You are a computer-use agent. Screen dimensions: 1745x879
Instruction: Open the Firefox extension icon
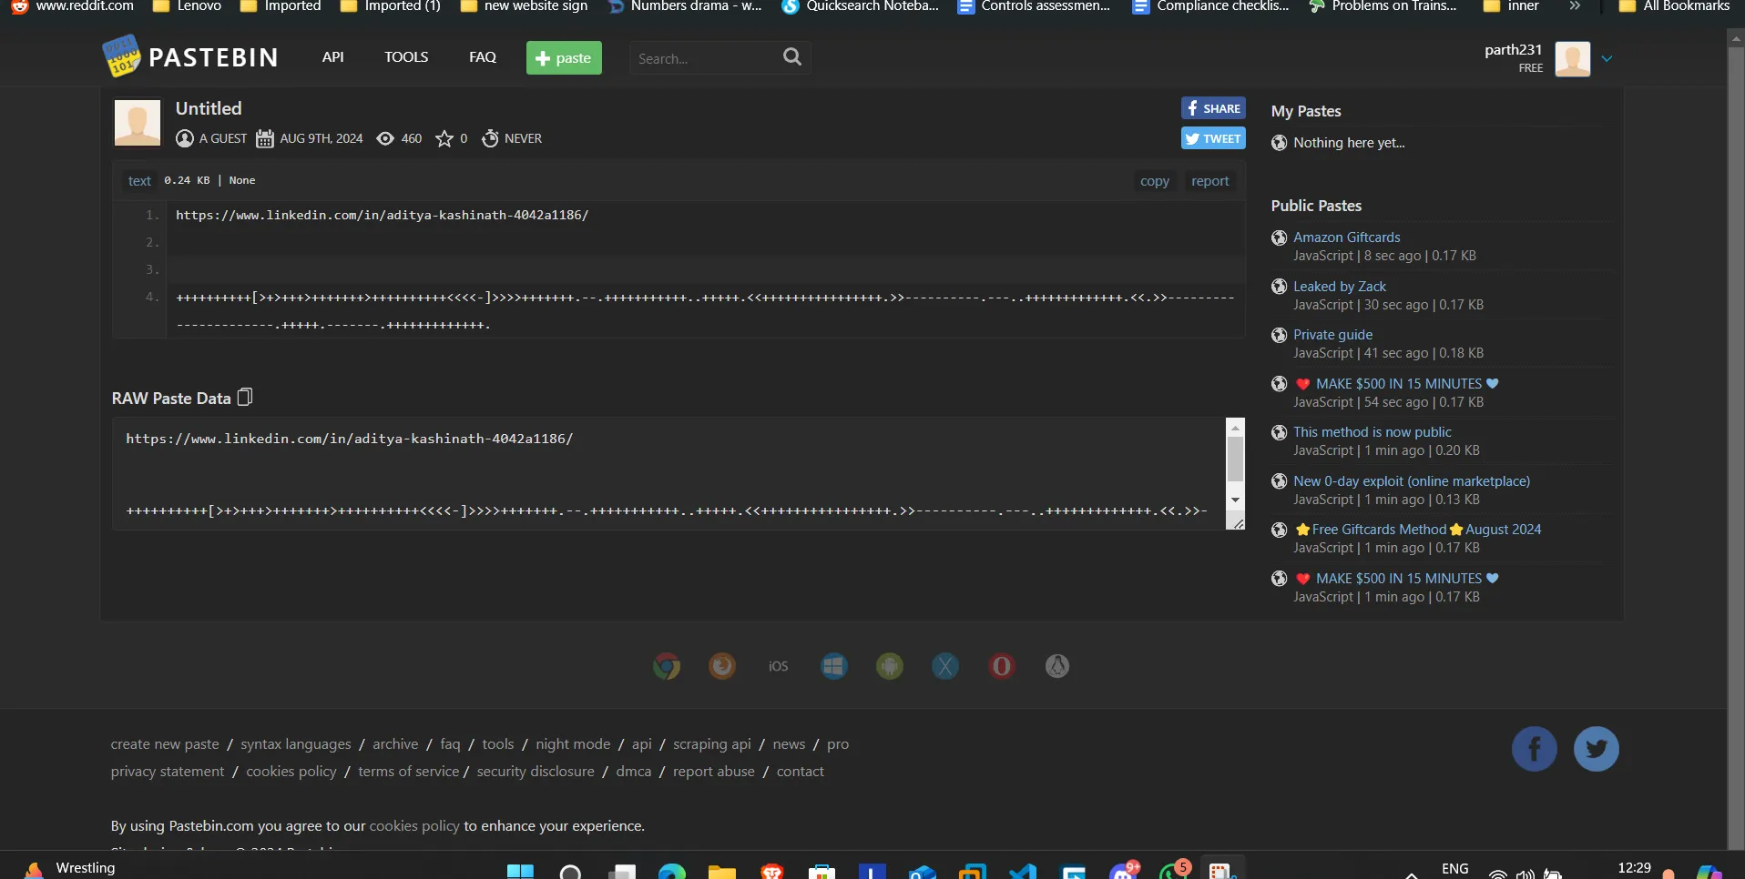click(x=722, y=666)
